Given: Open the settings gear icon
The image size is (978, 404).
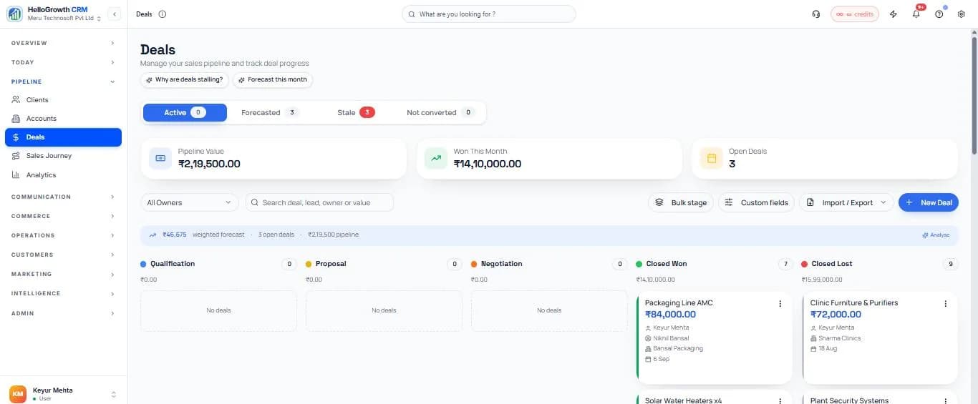Looking at the screenshot, I should pos(962,14).
